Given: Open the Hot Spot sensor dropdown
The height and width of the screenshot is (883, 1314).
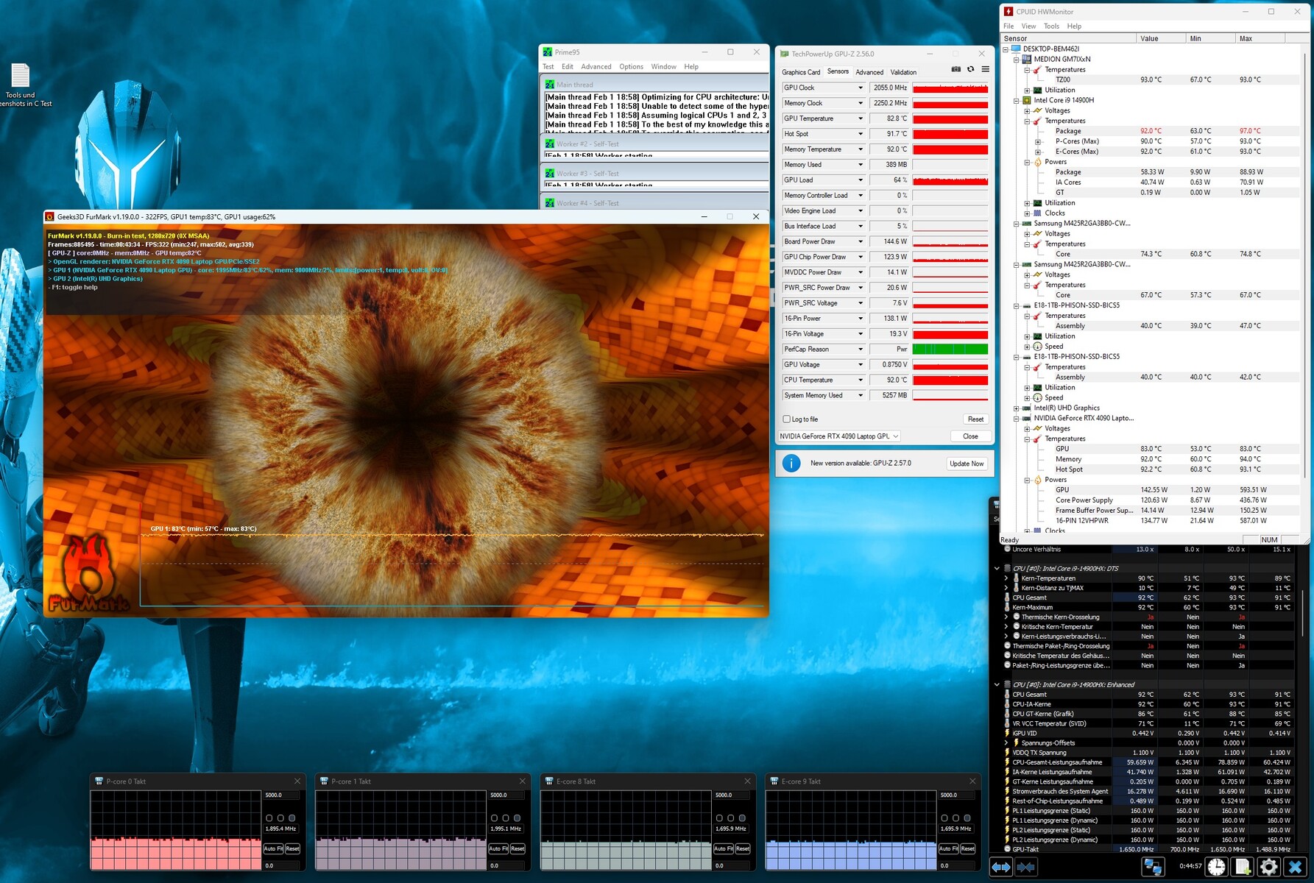Looking at the screenshot, I should click(860, 134).
